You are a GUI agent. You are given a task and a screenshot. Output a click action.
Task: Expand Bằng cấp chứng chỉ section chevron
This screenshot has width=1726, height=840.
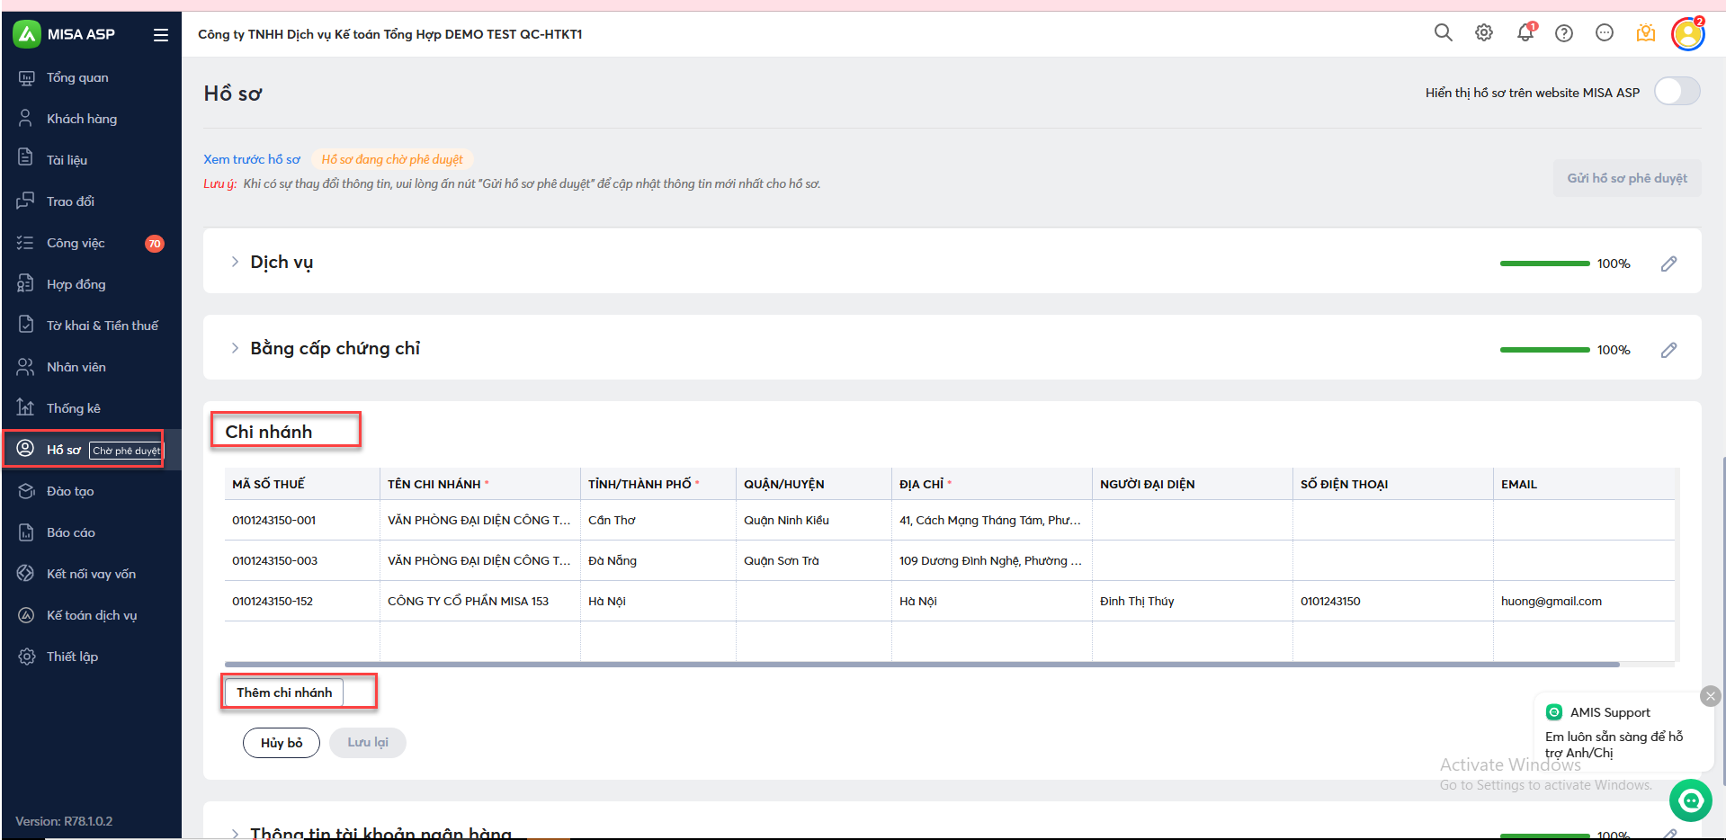[235, 348]
